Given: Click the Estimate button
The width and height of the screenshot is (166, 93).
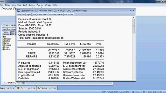Looking at the screenshot, I should [x=52, y=14].
